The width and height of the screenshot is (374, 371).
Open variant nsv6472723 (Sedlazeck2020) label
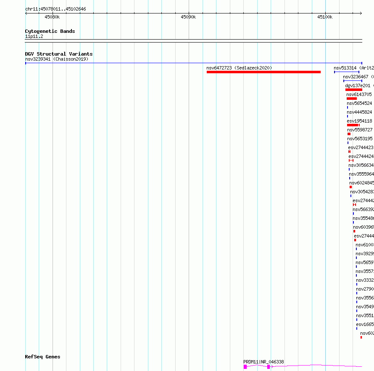[239, 68]
